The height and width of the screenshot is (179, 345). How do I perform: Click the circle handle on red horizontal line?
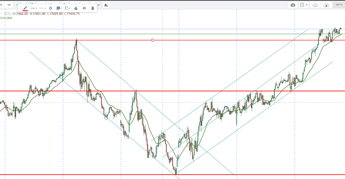click(152, 40)
